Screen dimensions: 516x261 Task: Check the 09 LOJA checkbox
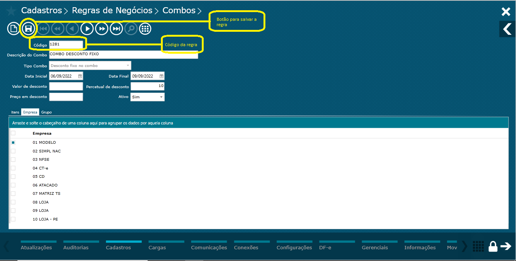13,211
